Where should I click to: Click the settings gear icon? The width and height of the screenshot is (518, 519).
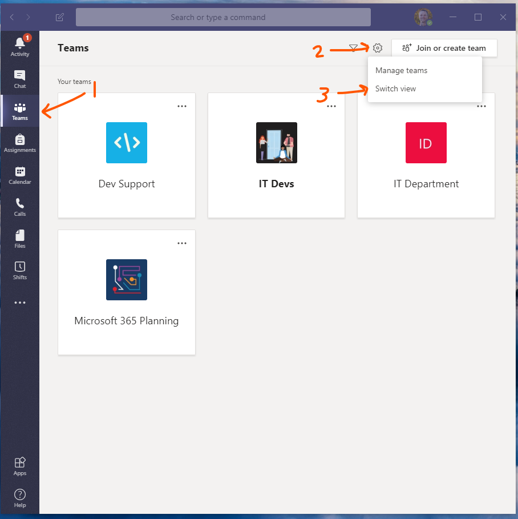pos(378,48)
